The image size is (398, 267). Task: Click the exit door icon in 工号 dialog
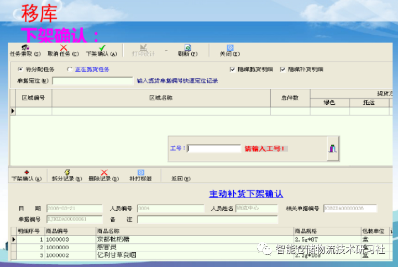[x=333, y=148]
